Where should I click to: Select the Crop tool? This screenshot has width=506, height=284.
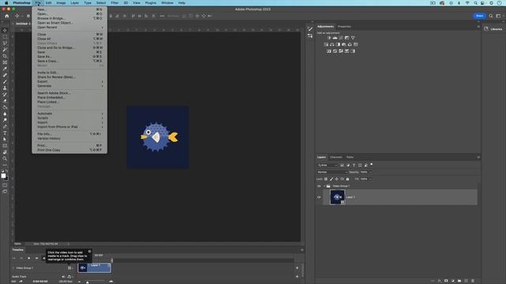[x=5, y=56]
